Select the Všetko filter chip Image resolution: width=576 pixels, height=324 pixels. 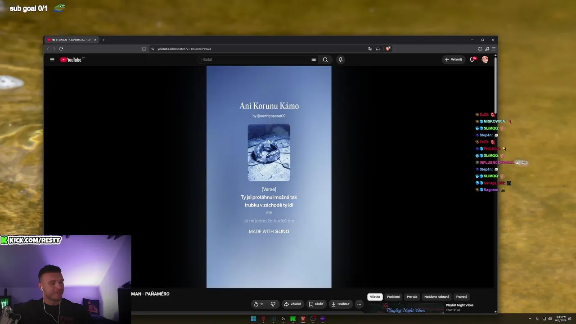[375, 297]
